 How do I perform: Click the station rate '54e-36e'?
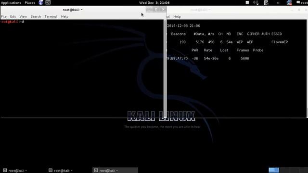point(211,59)
